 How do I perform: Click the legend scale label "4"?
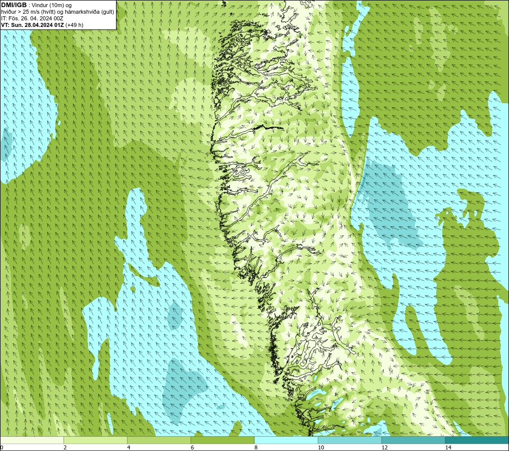pos(129,447)
